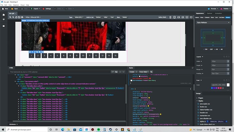
Task: Click the zoom out magnifier icon
Action: click(13, 17)
